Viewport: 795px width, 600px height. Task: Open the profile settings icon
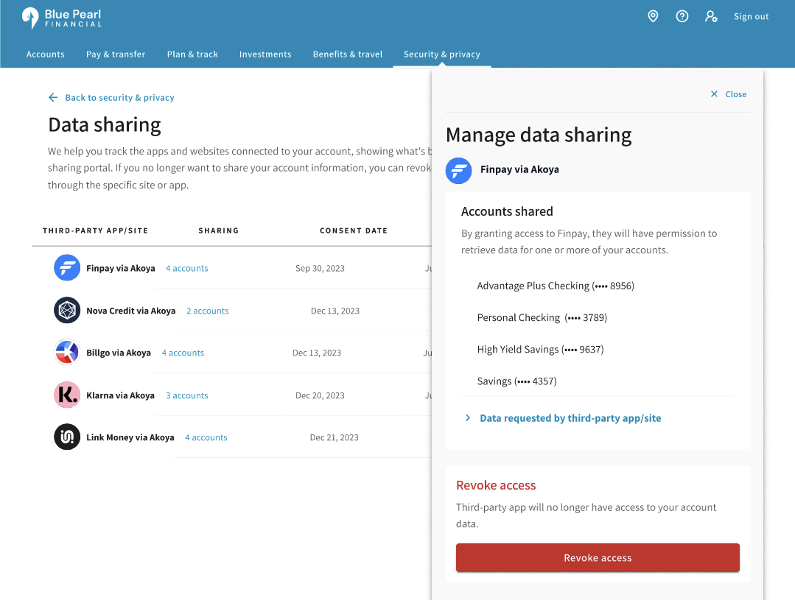tap(711, 16)
